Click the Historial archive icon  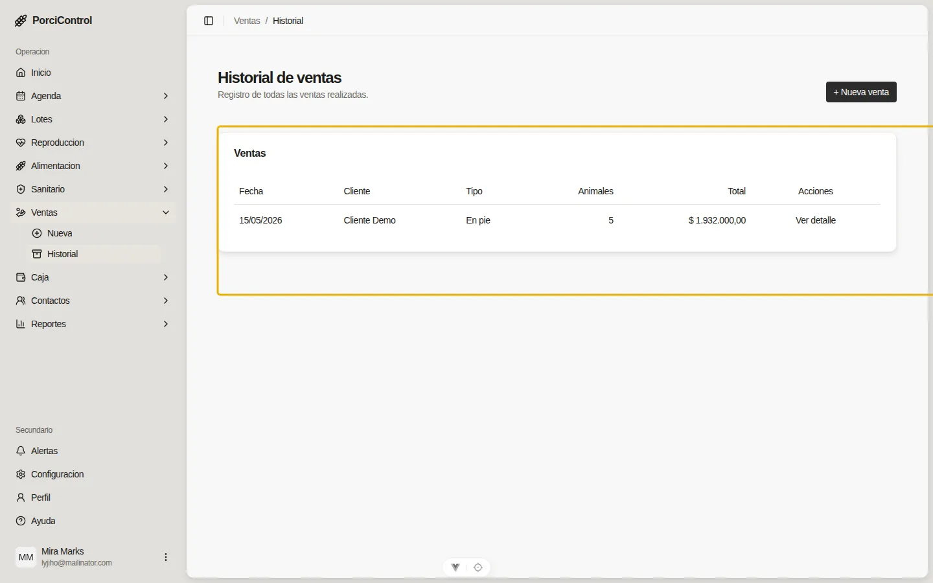pyautogui.click(x=37, y=254)
